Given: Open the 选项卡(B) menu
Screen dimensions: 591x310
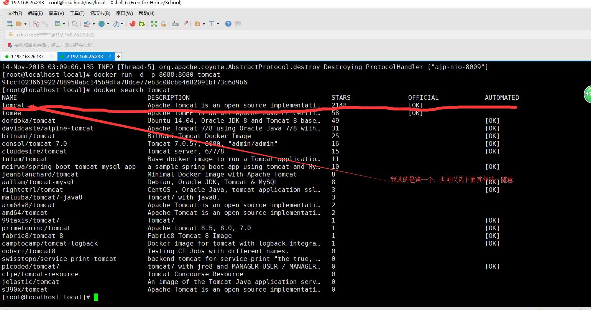Looking at the screenshot, I should coord(100,13).
